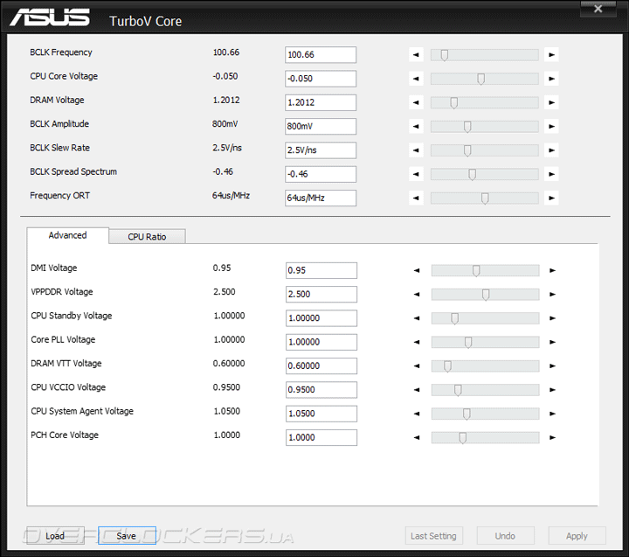Click the Apply button
Screen dimensions: 629x557
pos(577,536)
